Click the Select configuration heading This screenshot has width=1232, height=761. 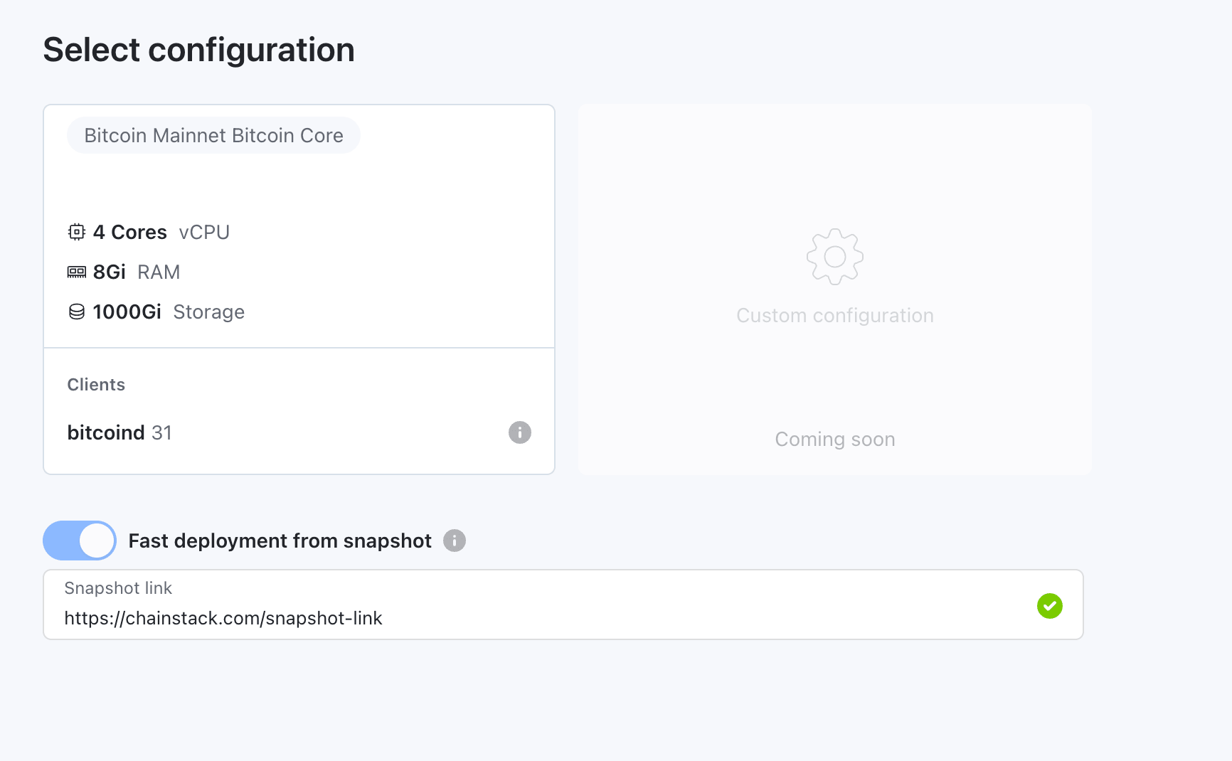[198, 50]
